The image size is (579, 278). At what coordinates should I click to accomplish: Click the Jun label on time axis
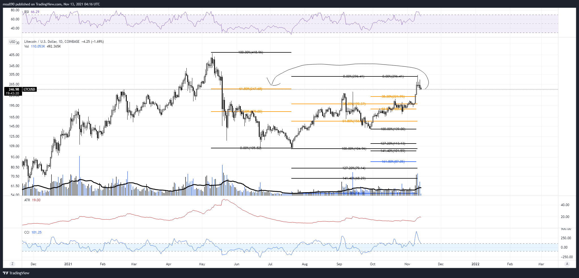[x=236, y=264]
